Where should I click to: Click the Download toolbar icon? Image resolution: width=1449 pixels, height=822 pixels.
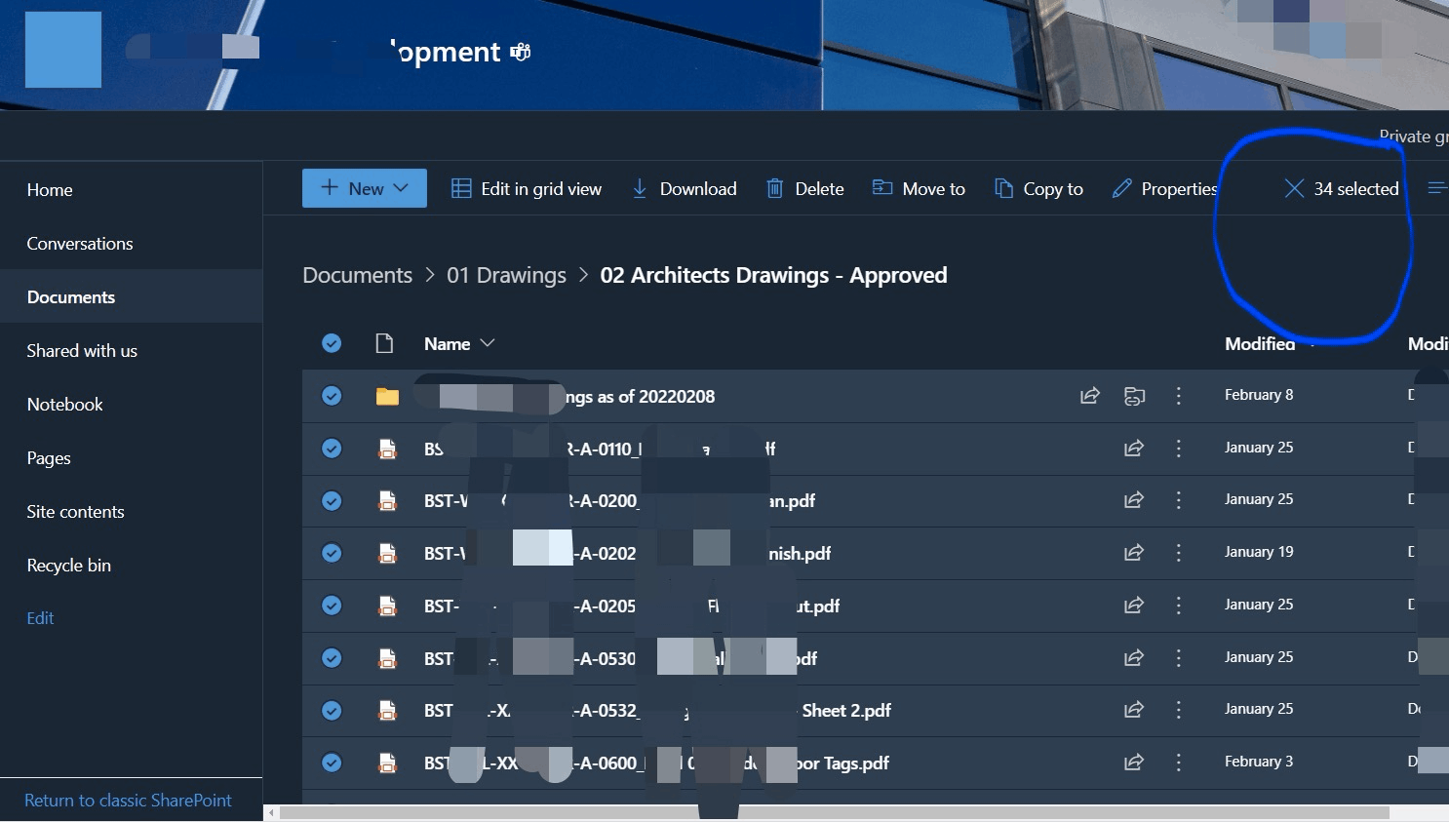[640, 188]
